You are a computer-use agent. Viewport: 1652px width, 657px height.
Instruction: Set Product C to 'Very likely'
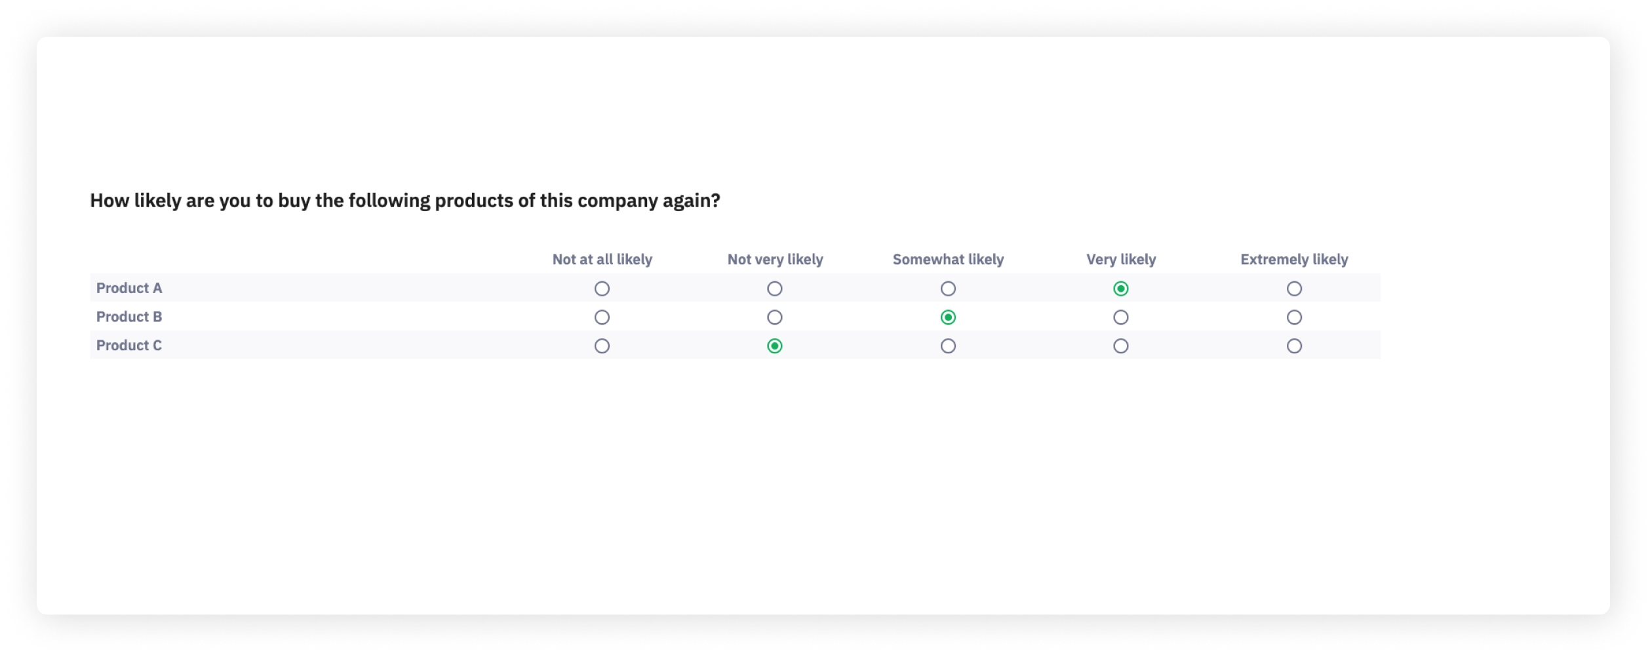point(1121,346)
